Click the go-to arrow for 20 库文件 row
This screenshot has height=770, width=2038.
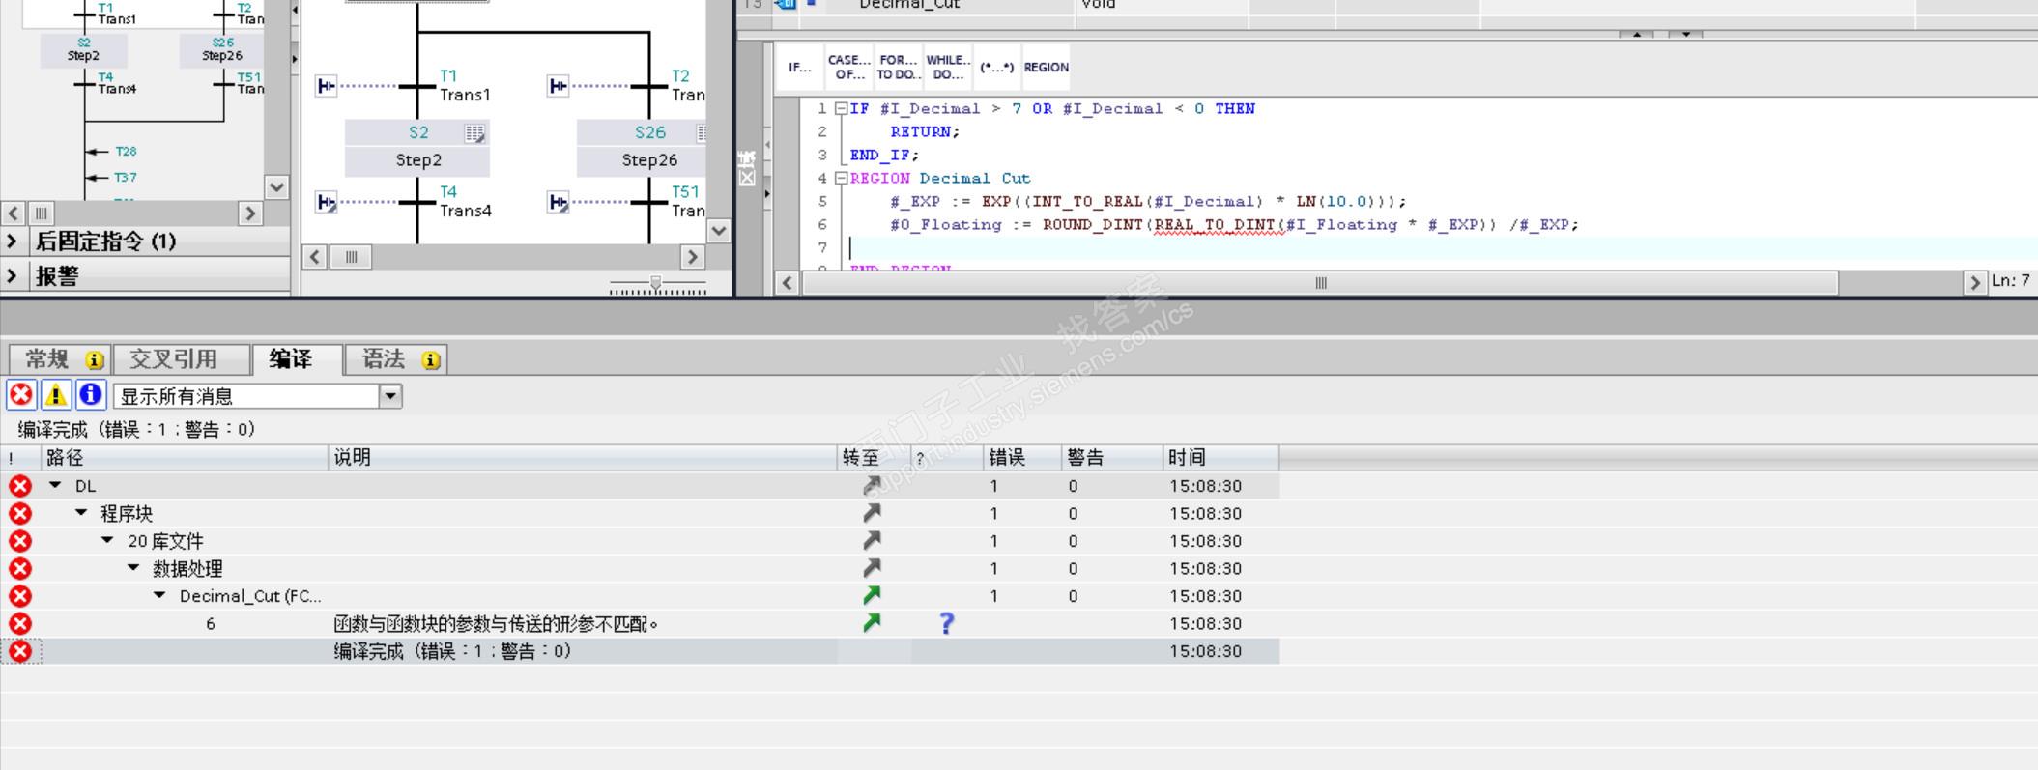[x=872, y=541]
